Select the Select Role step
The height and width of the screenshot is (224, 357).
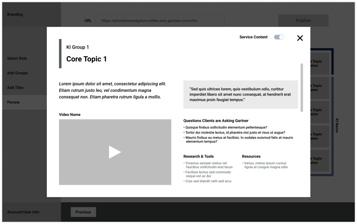tap(17, 58)
